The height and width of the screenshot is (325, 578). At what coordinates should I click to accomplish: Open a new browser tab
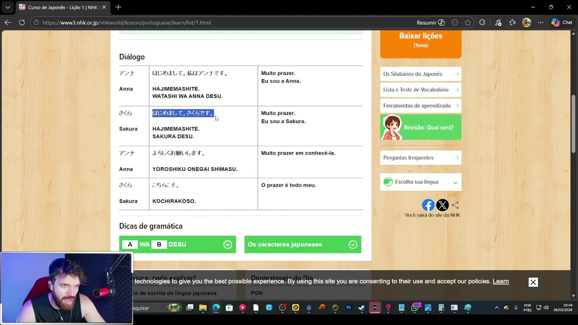[x=118, y=7]
